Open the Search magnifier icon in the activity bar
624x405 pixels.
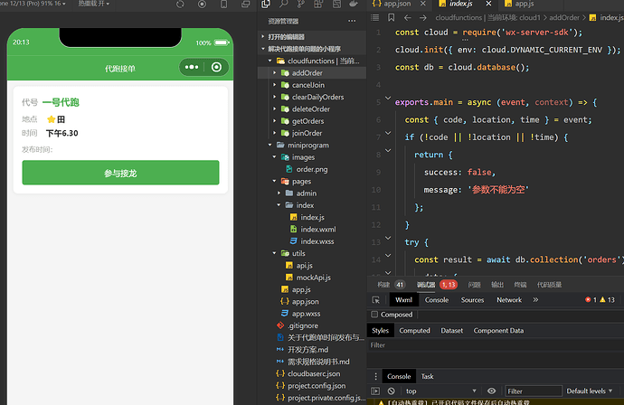pyautogui.click(x=283, y=4)
